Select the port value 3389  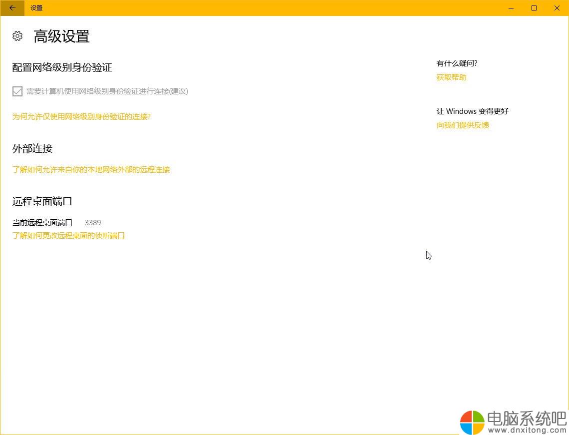click(x=93, y=222)
